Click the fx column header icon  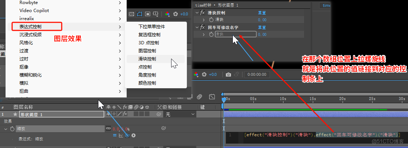(125, 107)
